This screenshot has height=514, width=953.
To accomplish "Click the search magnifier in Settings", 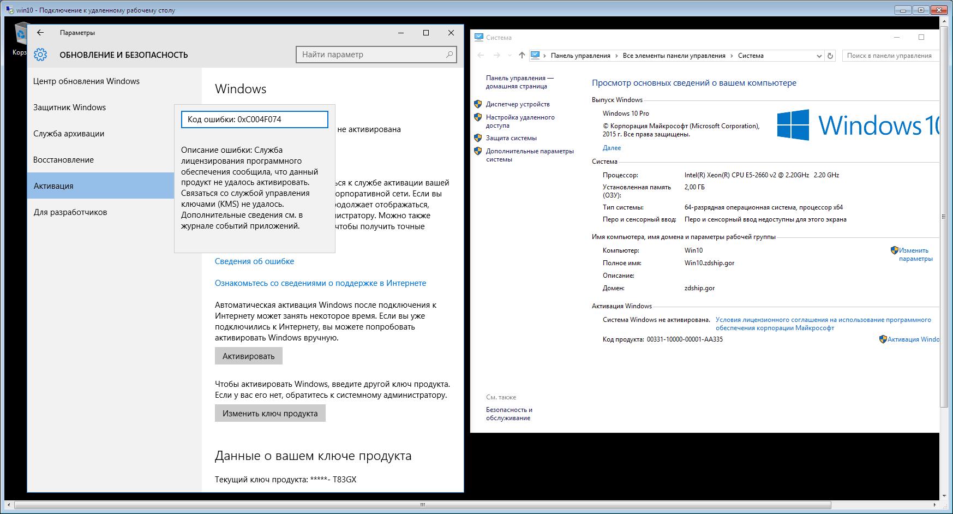I will (449, 55).
